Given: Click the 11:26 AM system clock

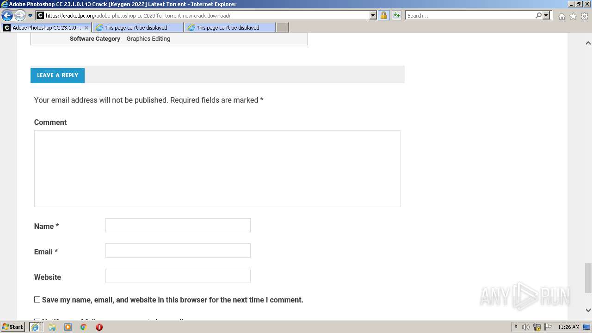Looking at the screenshot, I should 568,327.
